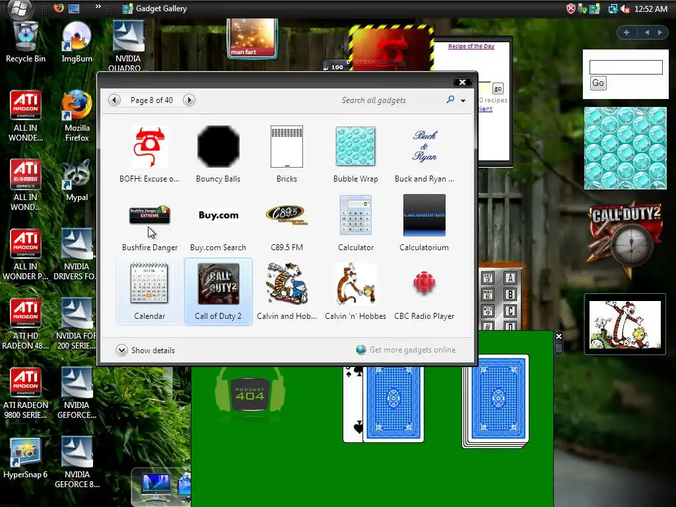Click the sidebar previous arrow
Image resolution: width=676 pixels, height=507 pixels.
pos(647,32)
